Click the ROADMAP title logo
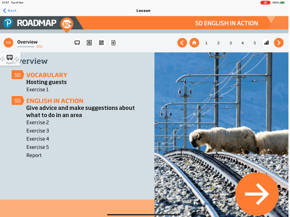This screenshot has width=290, height=217. click(x=37, y=23)
